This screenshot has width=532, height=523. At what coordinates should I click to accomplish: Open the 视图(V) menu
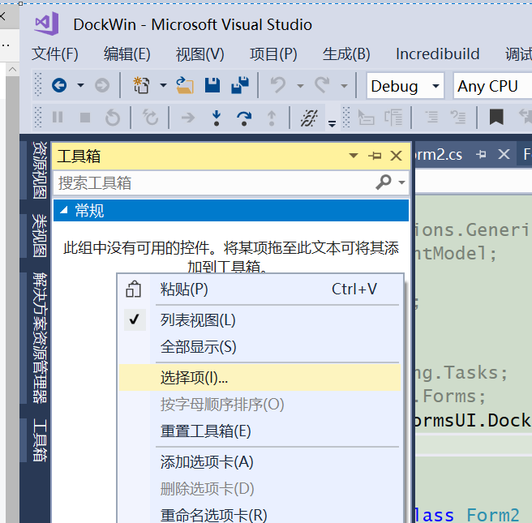tap(199, 54)
